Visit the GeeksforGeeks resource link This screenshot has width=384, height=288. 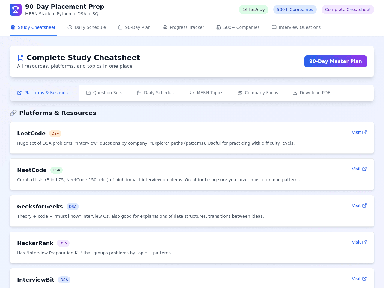click(359, 205)
